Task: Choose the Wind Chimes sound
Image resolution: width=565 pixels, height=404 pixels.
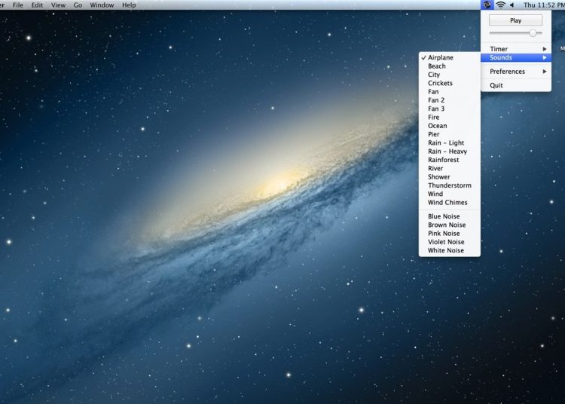Action: pos(449,203)
